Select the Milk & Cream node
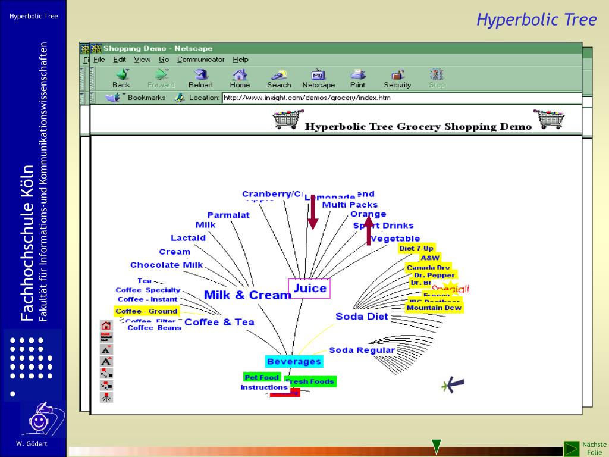This screenshot has height=457, width=609. [247, 295]
